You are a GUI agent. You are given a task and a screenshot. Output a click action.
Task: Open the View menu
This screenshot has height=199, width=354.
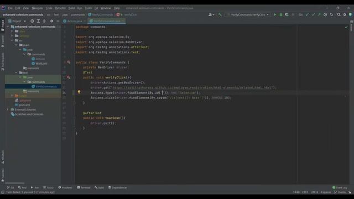point(25,8)
